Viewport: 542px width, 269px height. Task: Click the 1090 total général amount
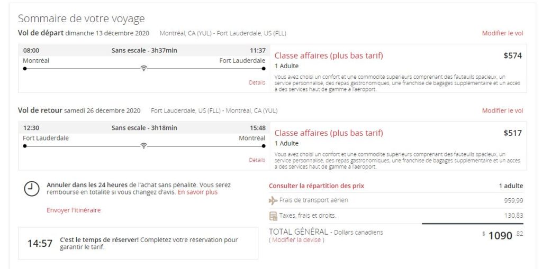click(500, 236)
